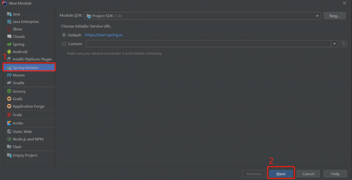Click the icon button beside the Custom URL field
352x180 pixels.
pos(344,44)
